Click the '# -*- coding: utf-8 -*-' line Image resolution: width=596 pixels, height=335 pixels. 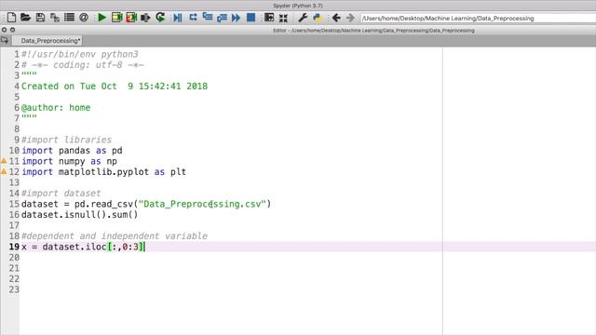coord(83,65)
